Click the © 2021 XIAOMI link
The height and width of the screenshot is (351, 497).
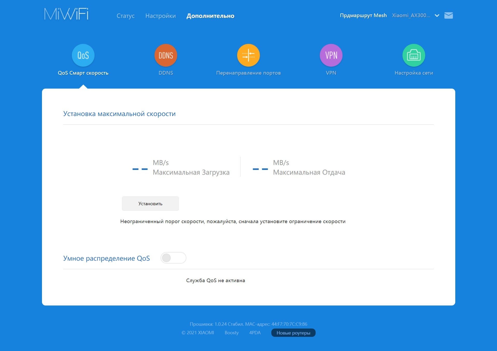pyautogui.click(x=198, y=333)
